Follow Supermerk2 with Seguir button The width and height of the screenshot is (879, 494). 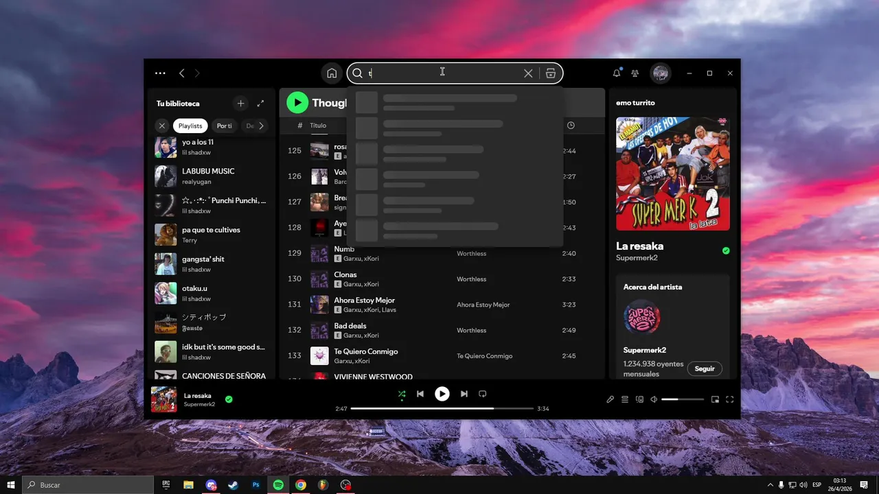click(705, 368)
